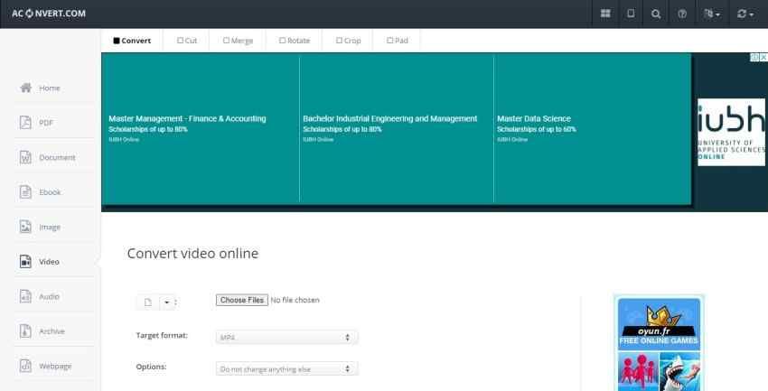Click the ad info icon
768x391 pixels.
(x=754, y=57)
